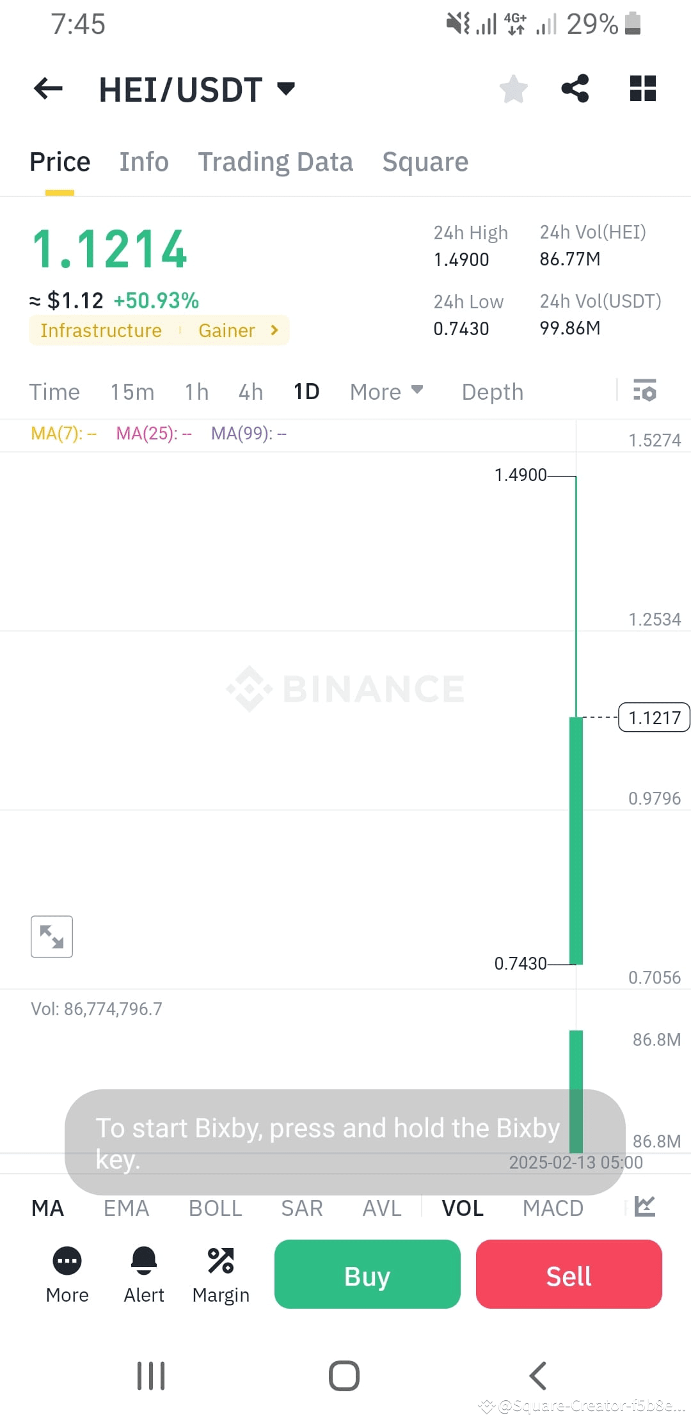Image resolution: width=691 pixels, height=1420 pixels.
Task: Expand the chart to fullscreen
Action: 51,936
